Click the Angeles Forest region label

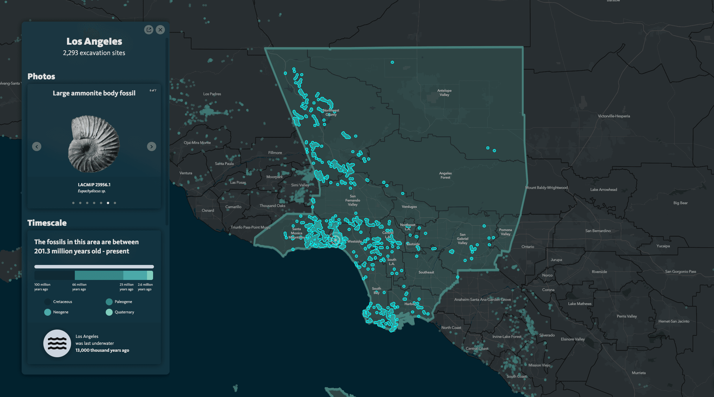tap(445, 175)
